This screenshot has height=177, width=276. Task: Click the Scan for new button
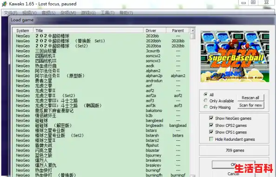(x=250, y=105)
